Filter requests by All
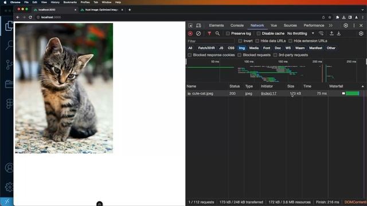367x206 pixels. [x=190, y=48]
